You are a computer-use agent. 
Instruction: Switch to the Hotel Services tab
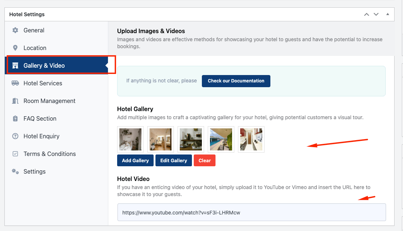43,83
